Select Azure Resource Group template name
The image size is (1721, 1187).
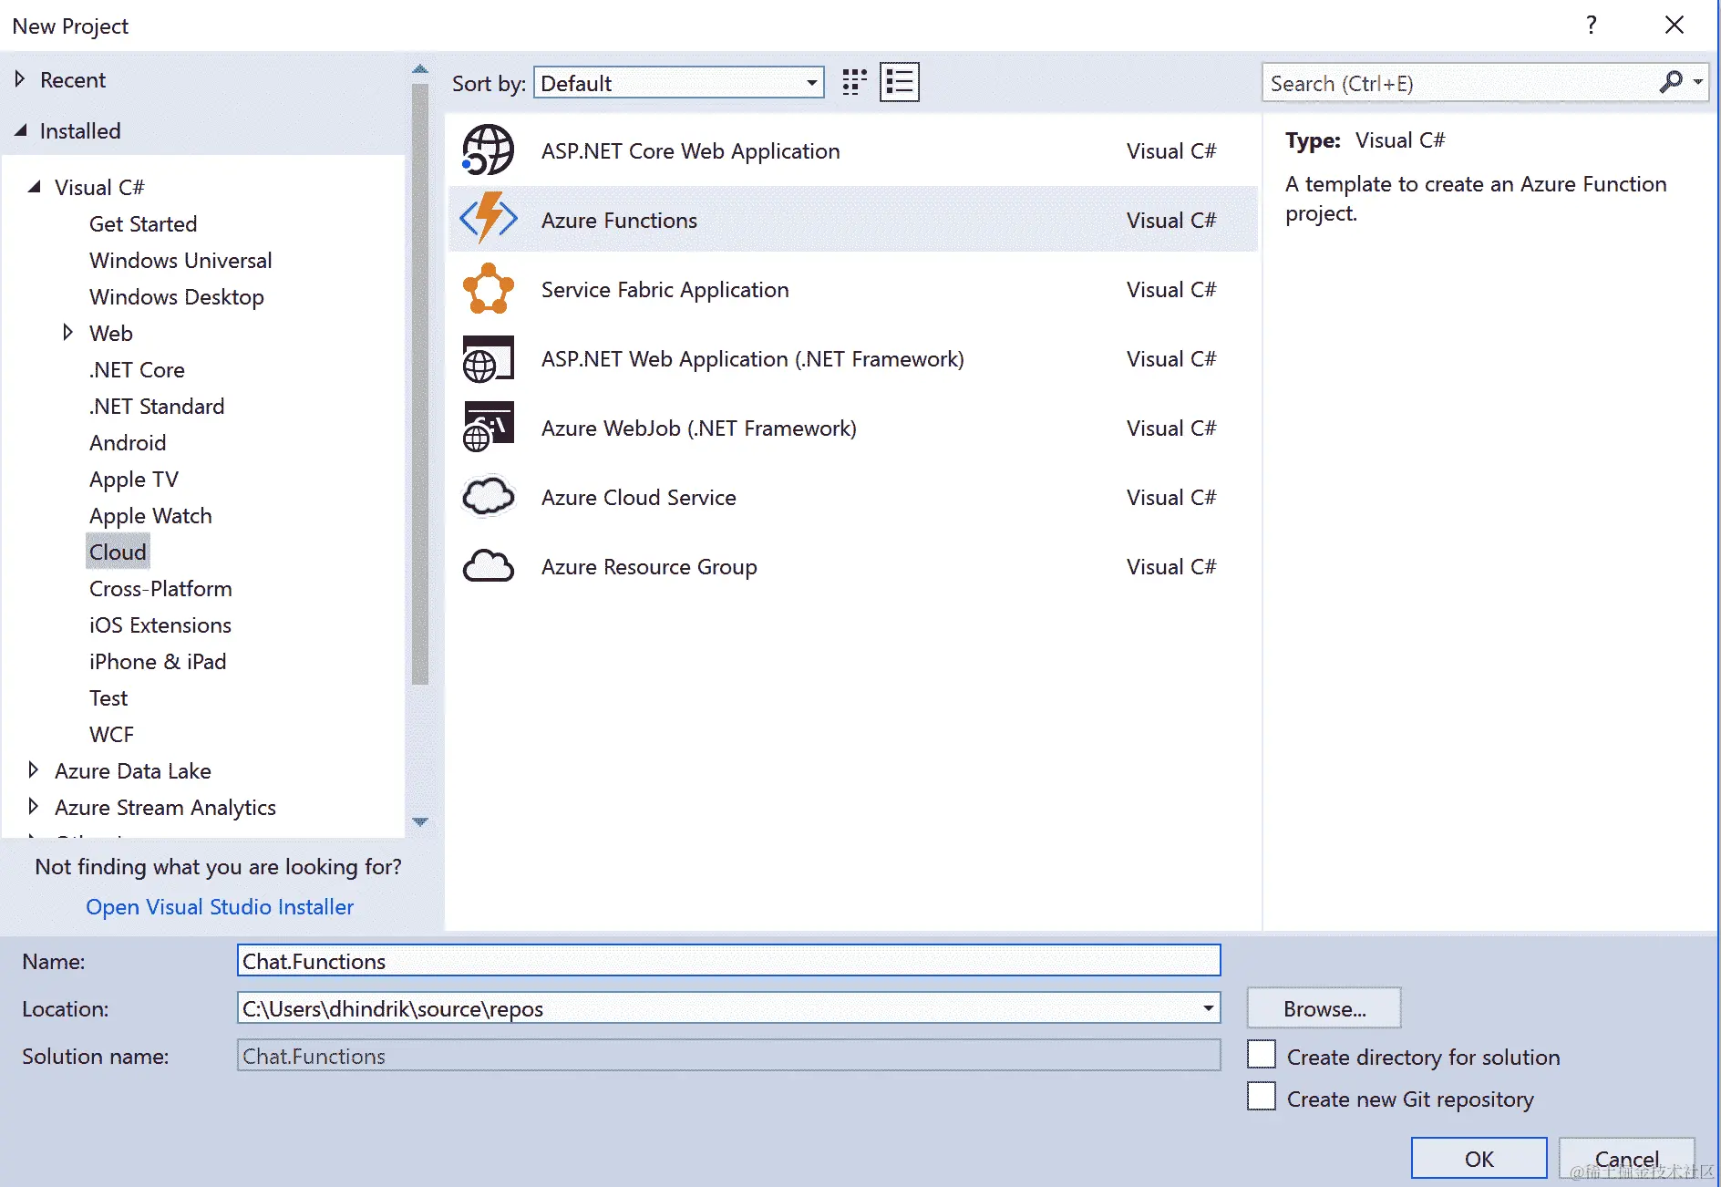pos(649,566)
